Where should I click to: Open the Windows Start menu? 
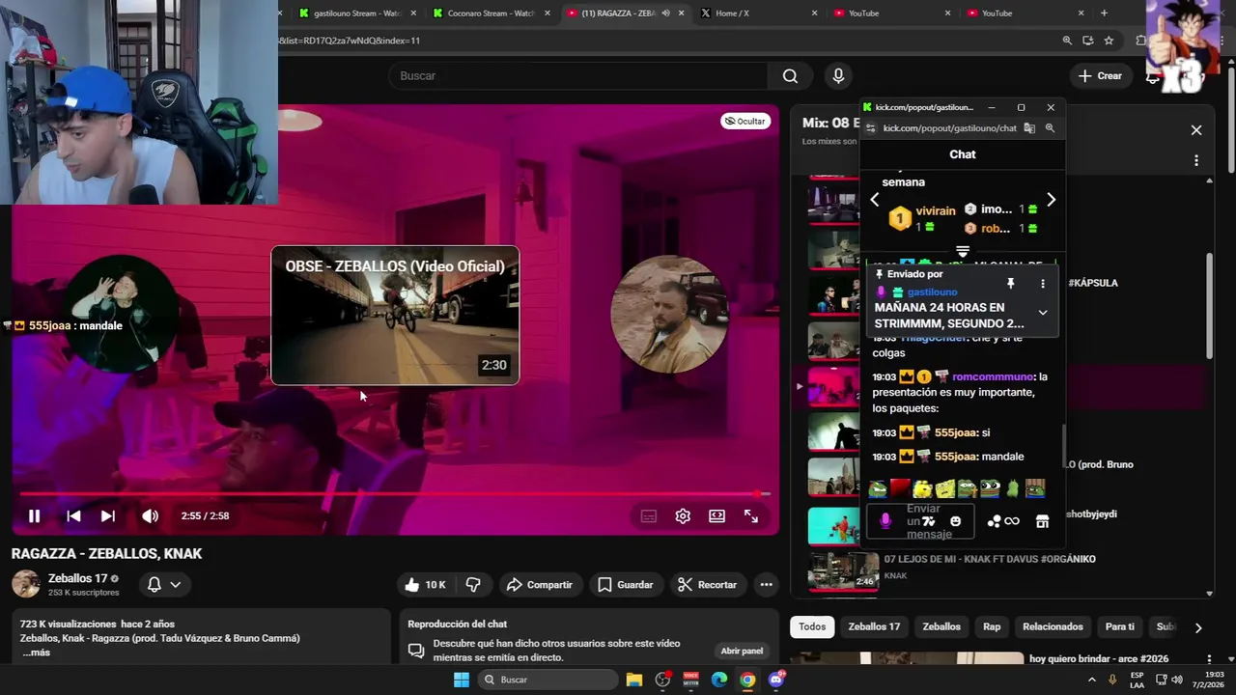[462, 680]
